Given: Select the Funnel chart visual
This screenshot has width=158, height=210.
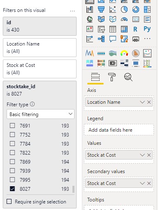Looking at the screenshot, I should click(101, 9).
